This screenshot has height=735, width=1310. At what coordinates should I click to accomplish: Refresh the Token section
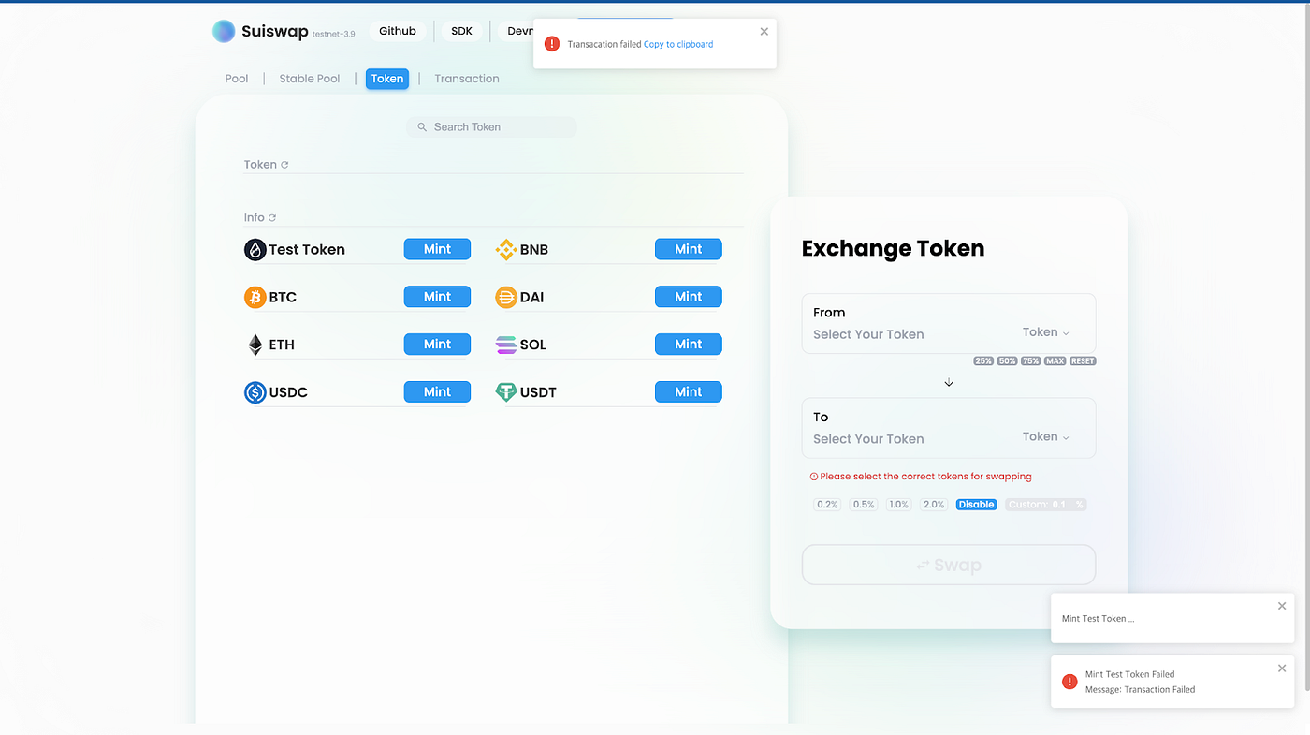click(x=284, y=165)
